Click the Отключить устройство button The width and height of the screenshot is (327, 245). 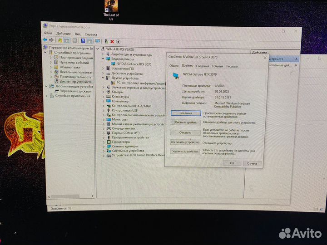pyautogui.click(x=185, y=142)
